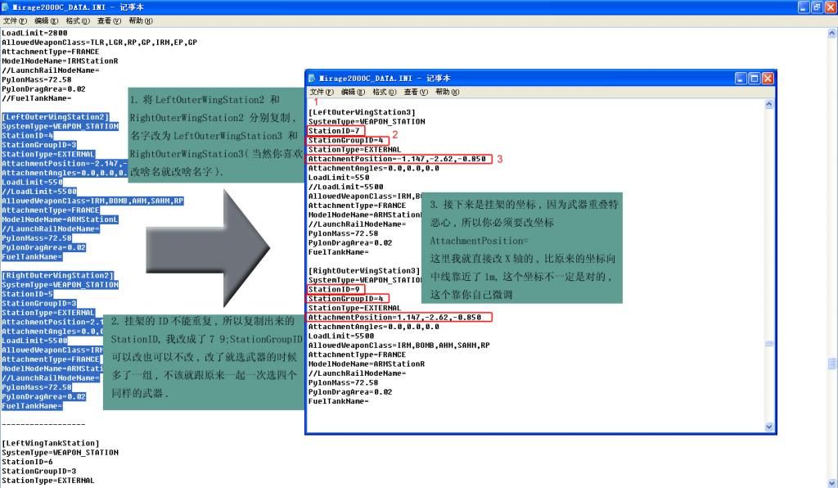Screen dimensions: 838x488
Task: Click the line "StationID=7"
Action: (334, 131)
